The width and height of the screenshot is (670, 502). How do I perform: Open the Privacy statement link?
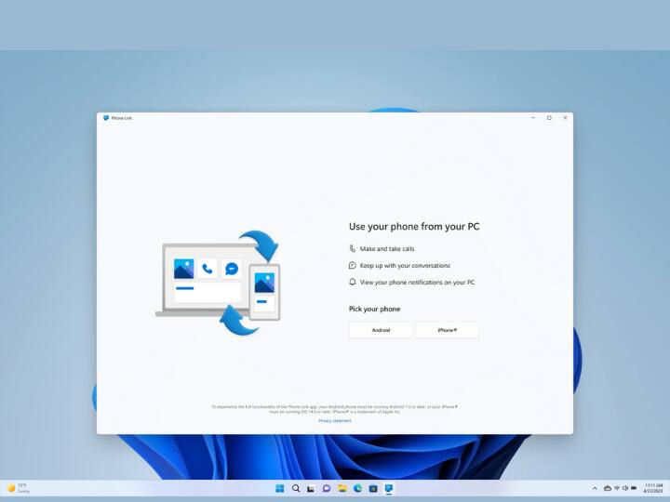(x=335, y=421)
